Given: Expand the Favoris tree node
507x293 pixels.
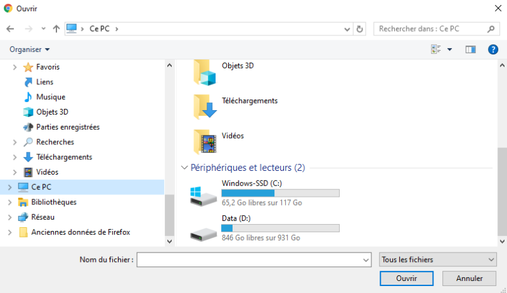Looking at the screenshot, I should pos(15,67).
